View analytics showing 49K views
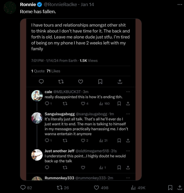184x193 pixels. [x=133, y=188]
